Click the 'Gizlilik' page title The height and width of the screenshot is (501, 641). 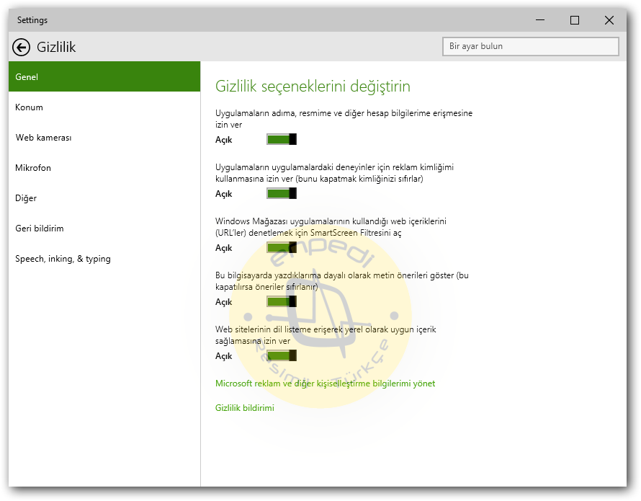coord(56,47)
